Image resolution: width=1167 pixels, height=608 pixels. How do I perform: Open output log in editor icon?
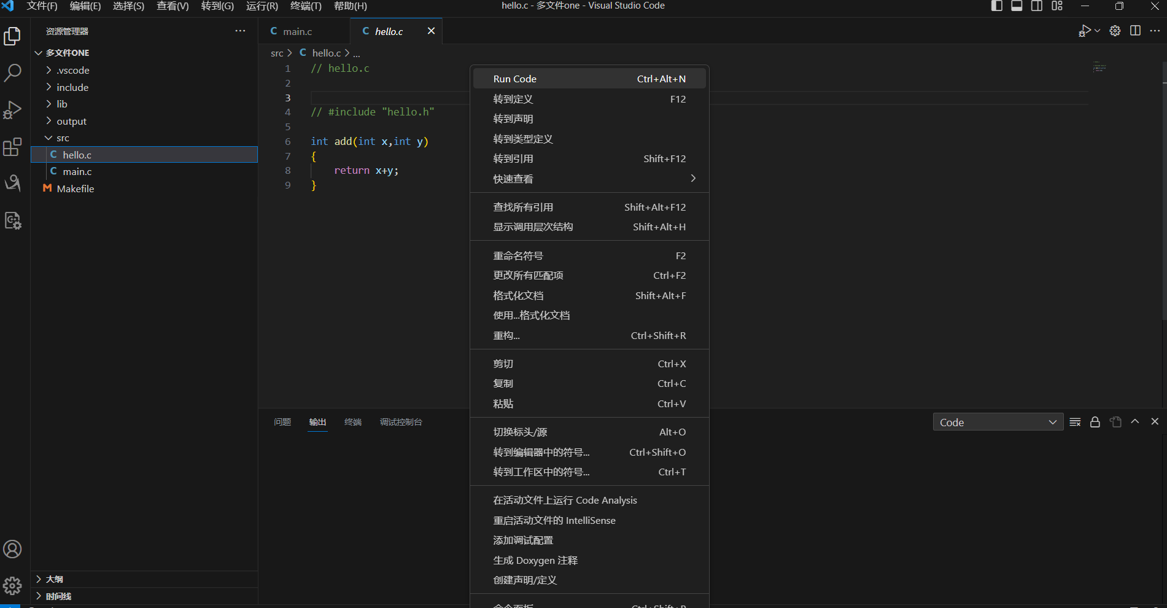1115,422
